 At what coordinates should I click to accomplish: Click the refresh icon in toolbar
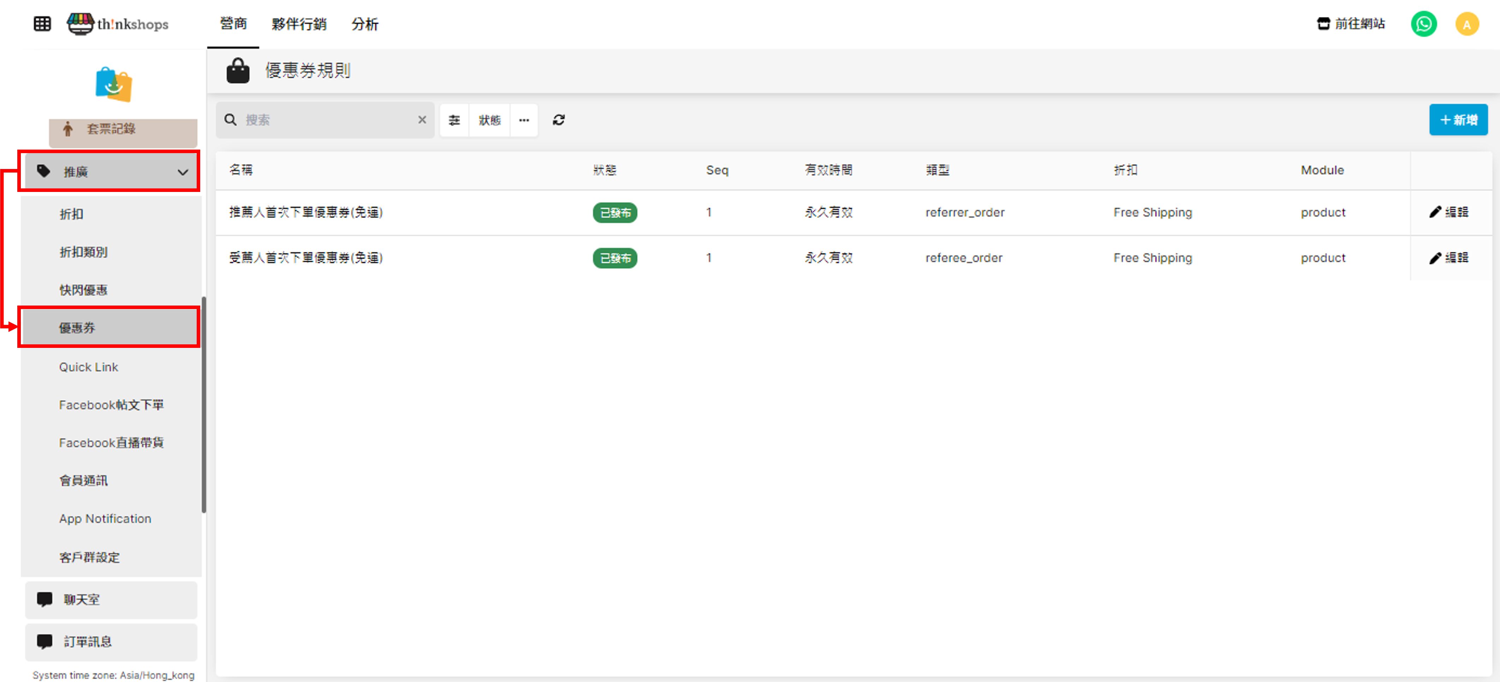(558, 120)
